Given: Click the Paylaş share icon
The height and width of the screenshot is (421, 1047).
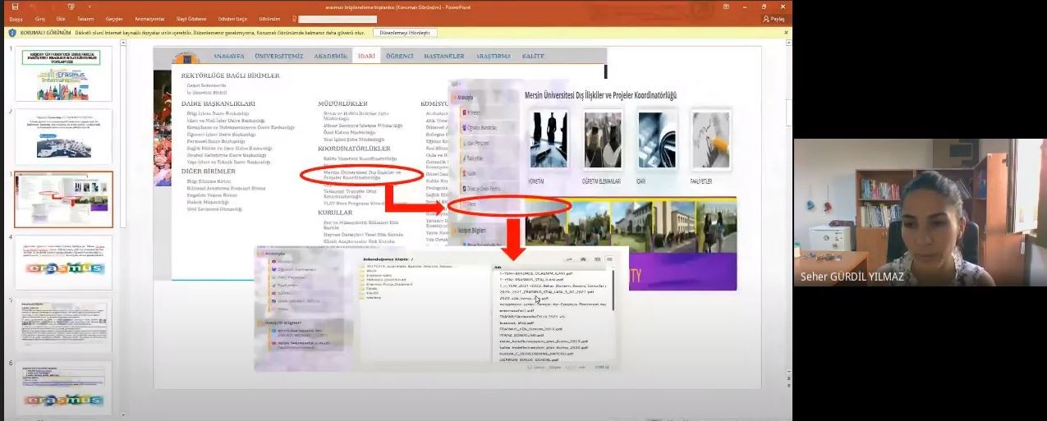Looking at the screenshot, I should click(774, 19).
